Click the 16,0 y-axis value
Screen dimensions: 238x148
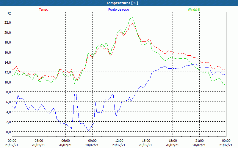pos(8,52)
